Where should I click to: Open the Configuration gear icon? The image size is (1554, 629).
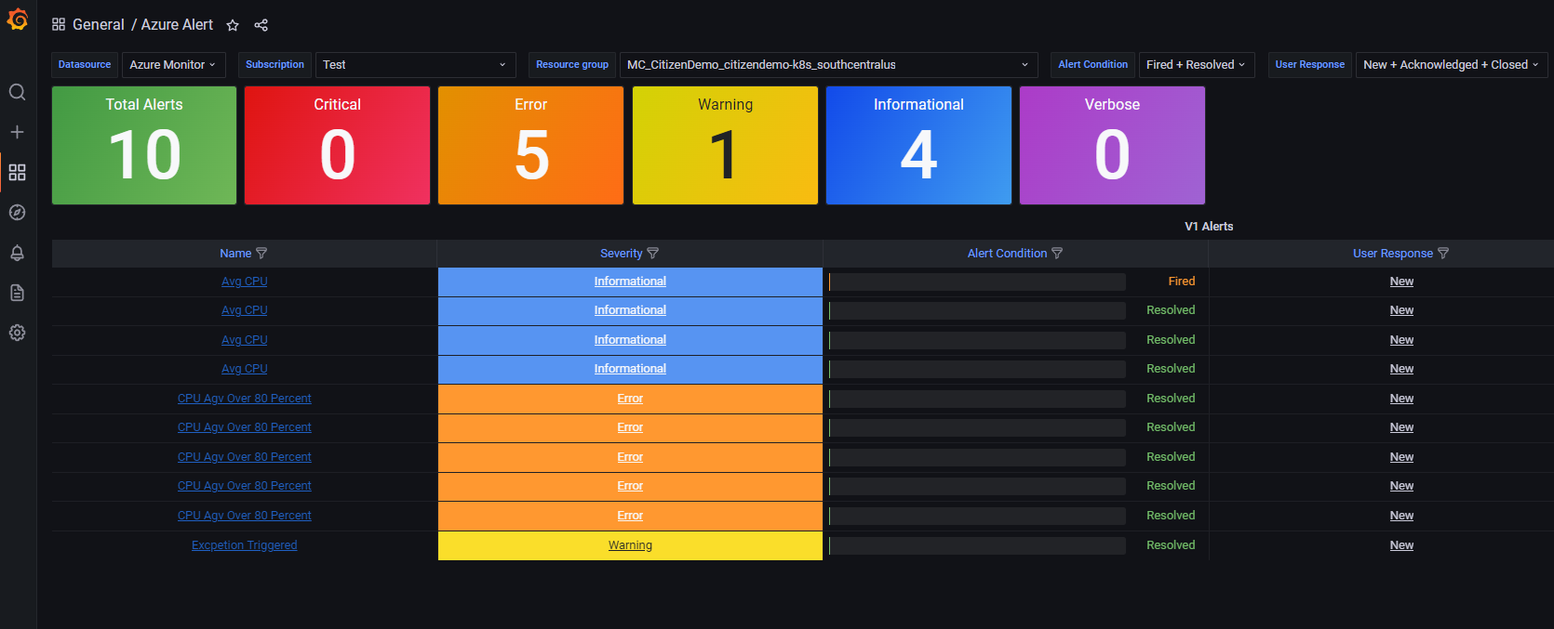pos(17,333)
